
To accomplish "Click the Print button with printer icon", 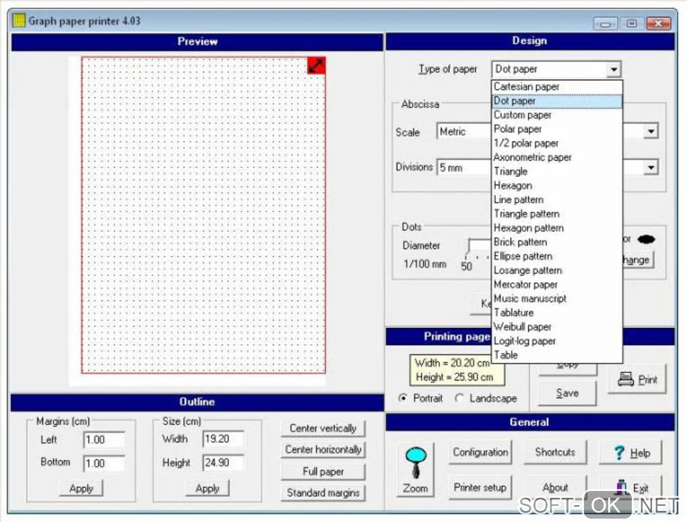I will pyautogui.click(x=637, y=379).
